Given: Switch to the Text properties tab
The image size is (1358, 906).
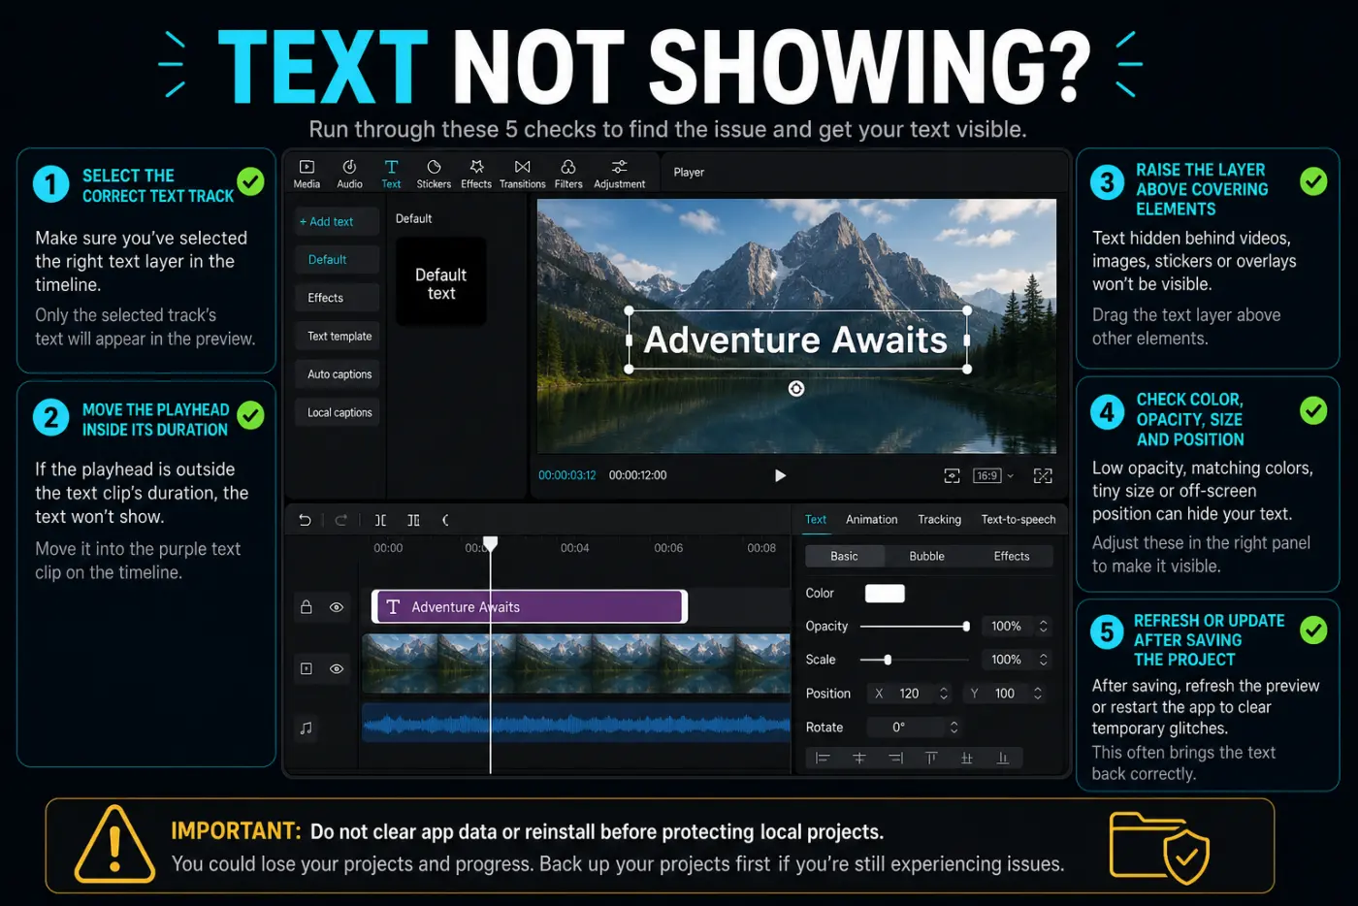Looking at the screenshot, I should pyautogui.click(x=816, y=519).
